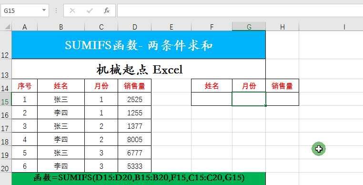Select row 17 header
The width and height of the screenshot is (363, 185).
(x=6, y=126)
